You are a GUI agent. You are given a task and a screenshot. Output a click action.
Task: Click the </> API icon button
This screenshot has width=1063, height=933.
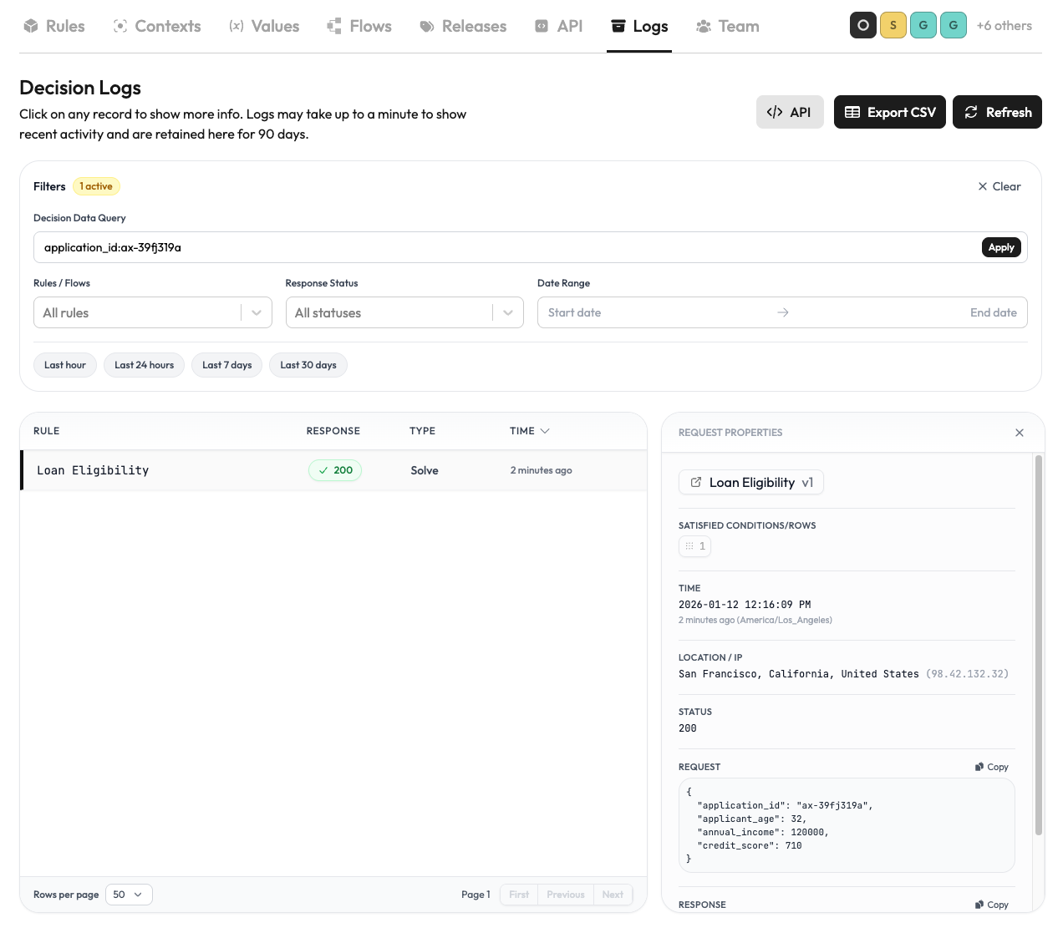789,111
